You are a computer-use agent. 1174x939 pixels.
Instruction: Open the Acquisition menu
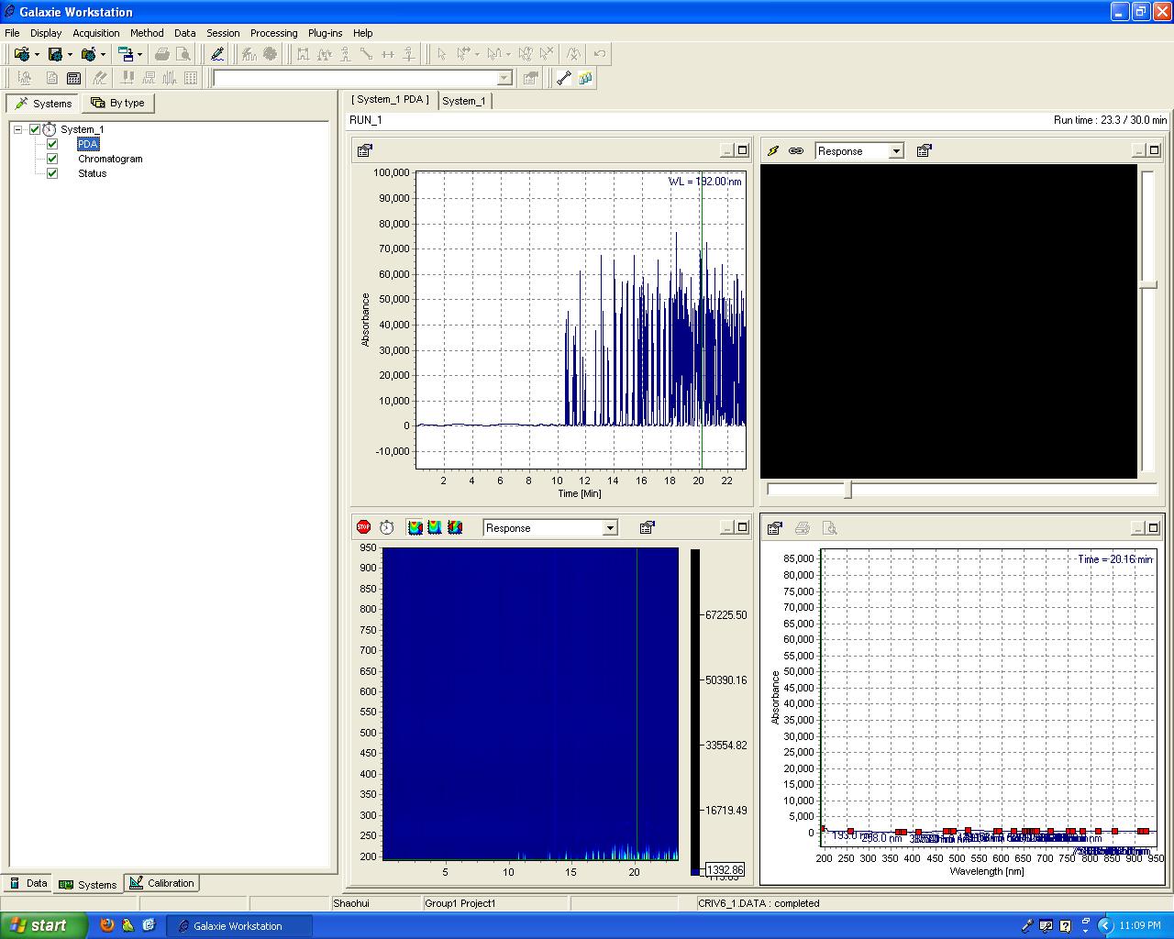(x=96, y=33)
